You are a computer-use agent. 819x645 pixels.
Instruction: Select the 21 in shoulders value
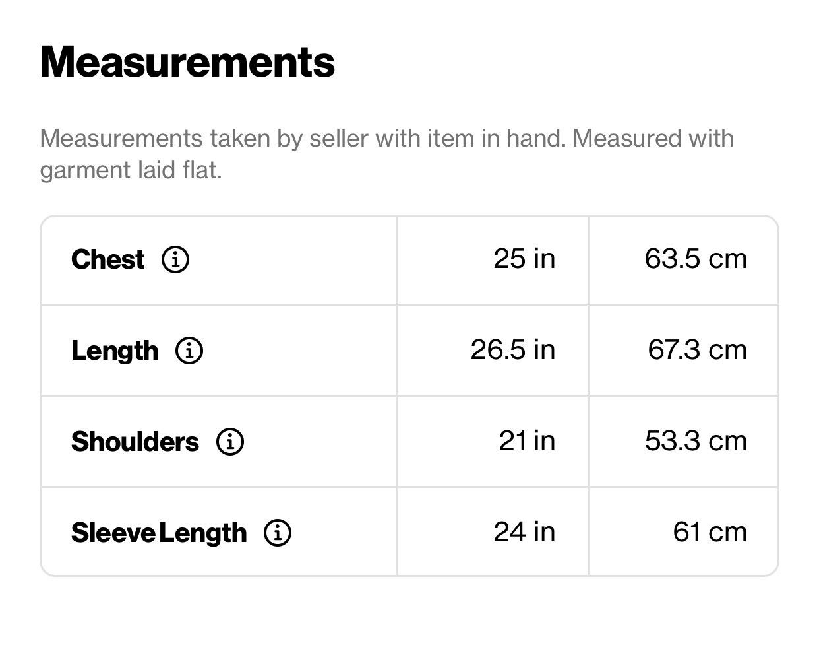click(527, 441)
